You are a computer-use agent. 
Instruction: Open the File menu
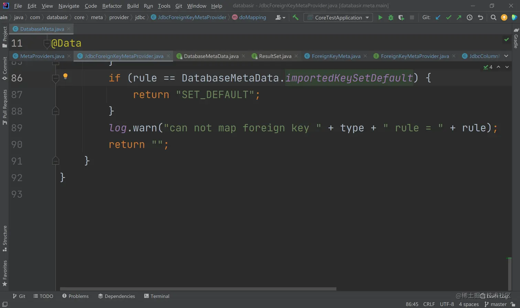tap(18, 6)
